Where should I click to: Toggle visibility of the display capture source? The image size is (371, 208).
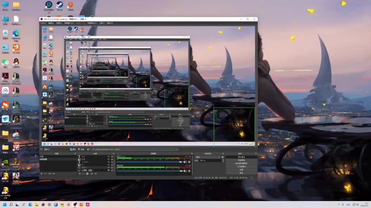(109, 170)
